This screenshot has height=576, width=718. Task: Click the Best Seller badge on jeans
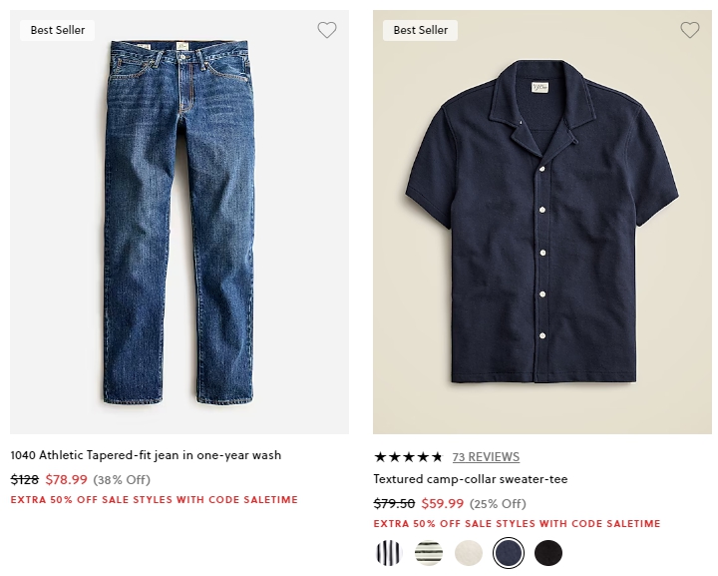click(57, 30)
